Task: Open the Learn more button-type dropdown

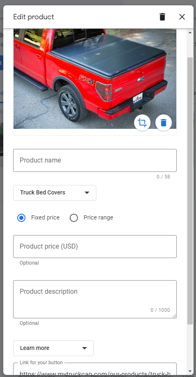Action: point(53,348)
